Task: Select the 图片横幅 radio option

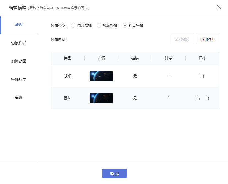Action: tap(73, 25)
